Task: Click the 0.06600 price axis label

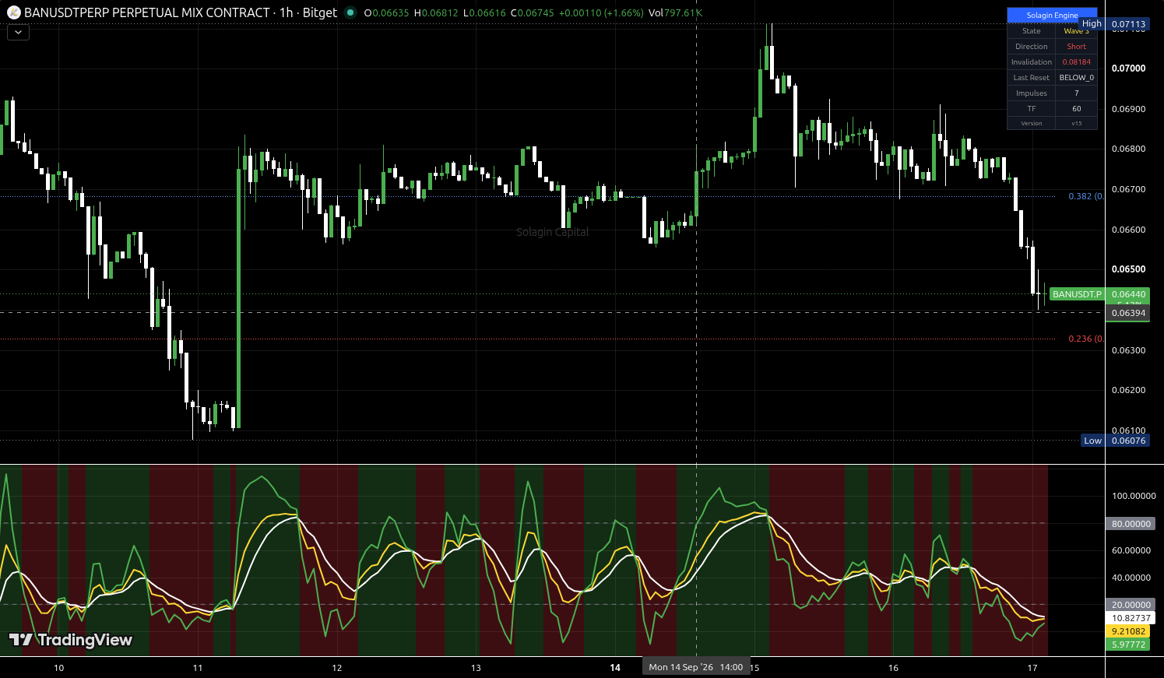Action: click(x=1128, y=230)
